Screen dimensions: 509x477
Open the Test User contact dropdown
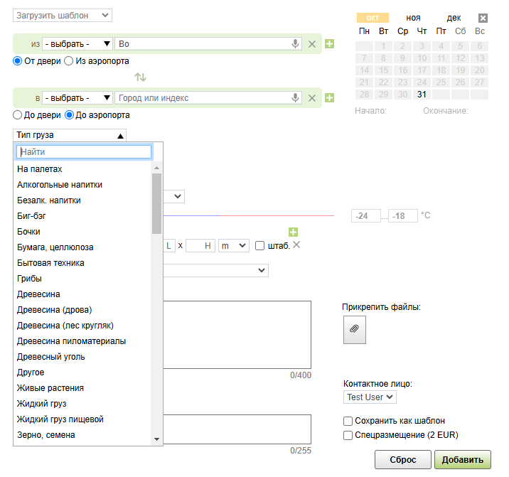point(370,397)
